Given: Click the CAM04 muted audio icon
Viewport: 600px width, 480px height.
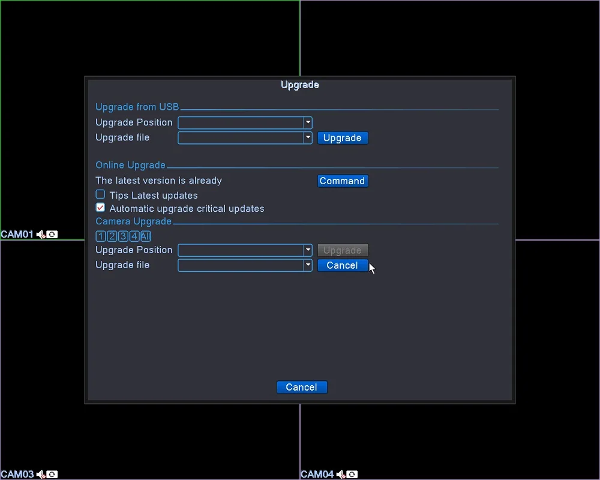Looking at the screenshot, I should [341, 474].
